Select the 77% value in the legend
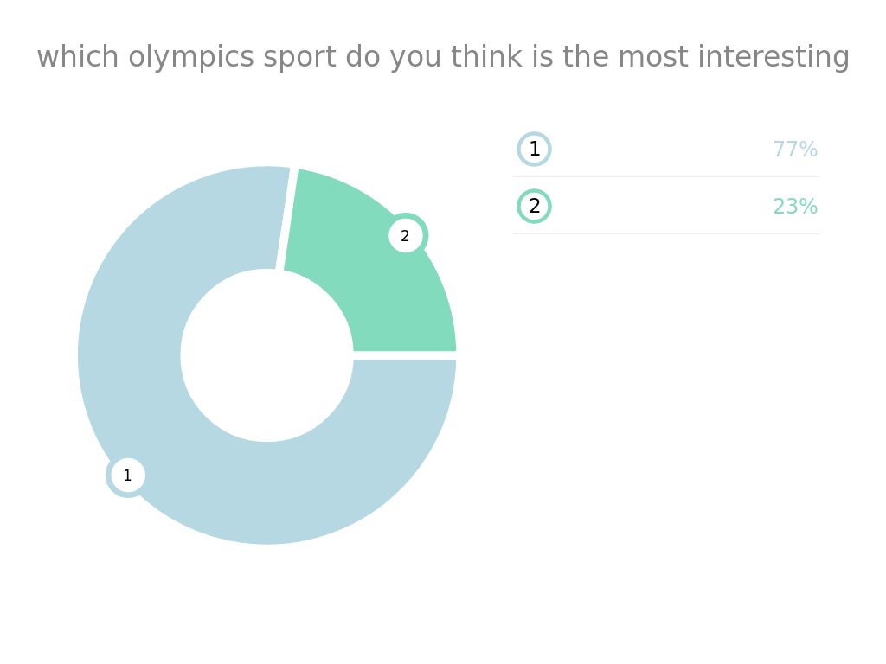 (x=795, y=150)
